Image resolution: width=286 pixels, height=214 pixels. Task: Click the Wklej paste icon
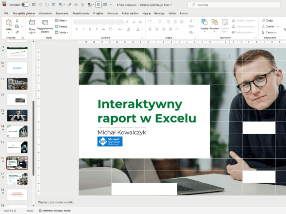click(x=9, y=23)
